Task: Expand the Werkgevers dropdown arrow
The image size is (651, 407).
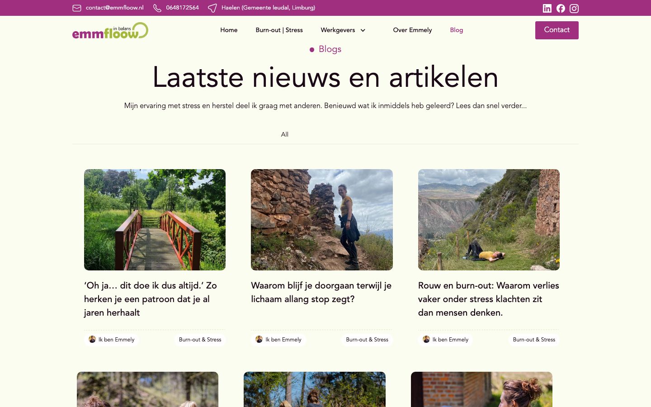Action: pos(363,30)
